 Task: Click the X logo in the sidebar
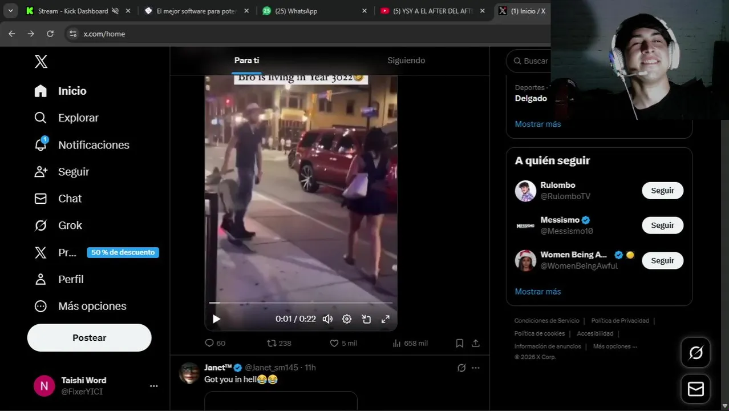tap(40, 62)
